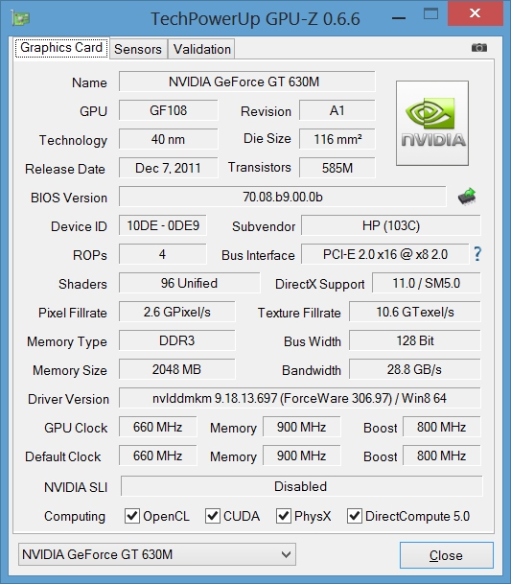Open the GeForce GT 630M GPU dropdown
511x584 pixels.
[157, 554]
